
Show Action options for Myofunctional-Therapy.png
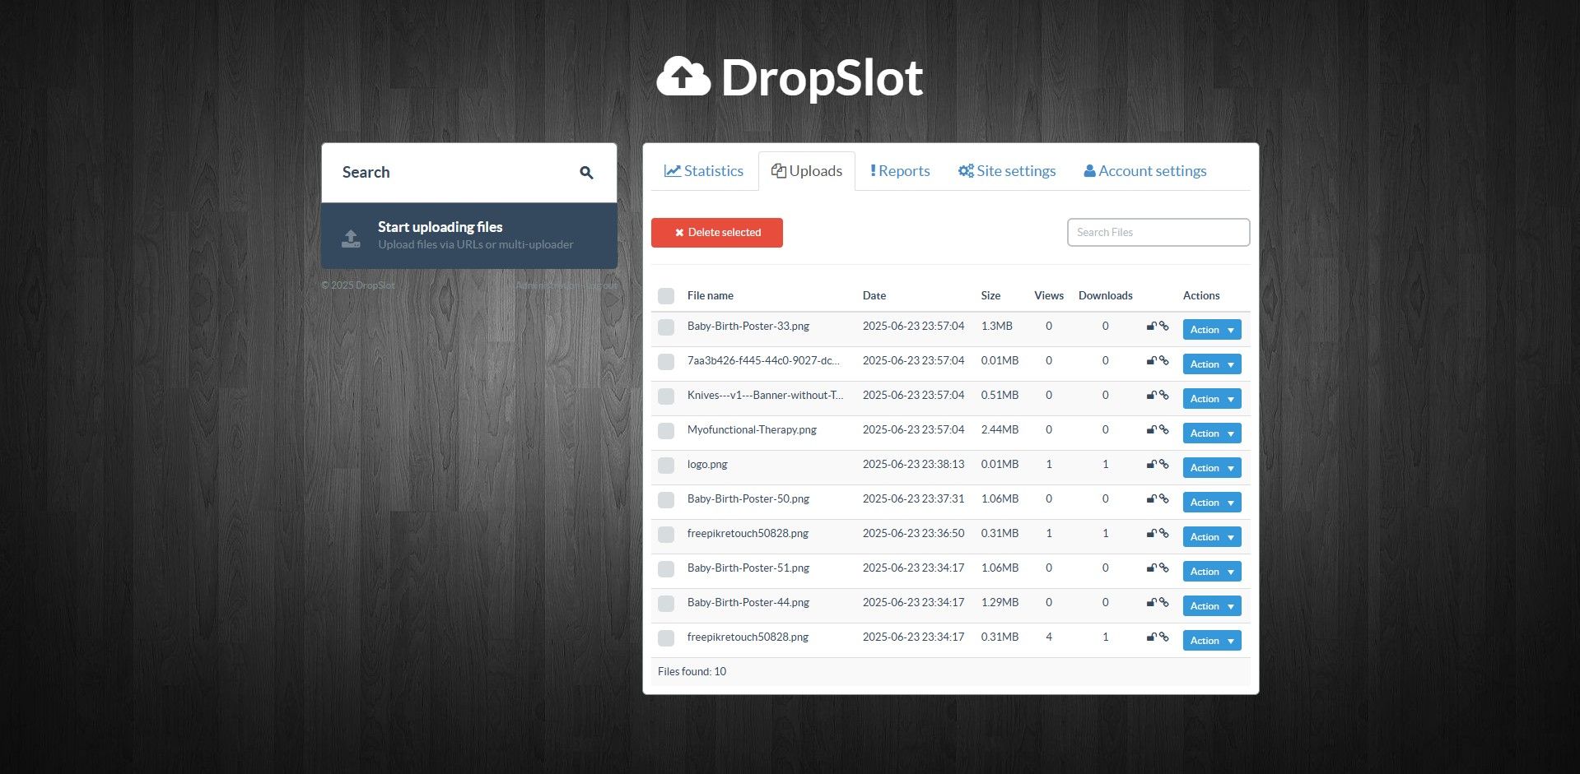click(x=1212, y=433)
